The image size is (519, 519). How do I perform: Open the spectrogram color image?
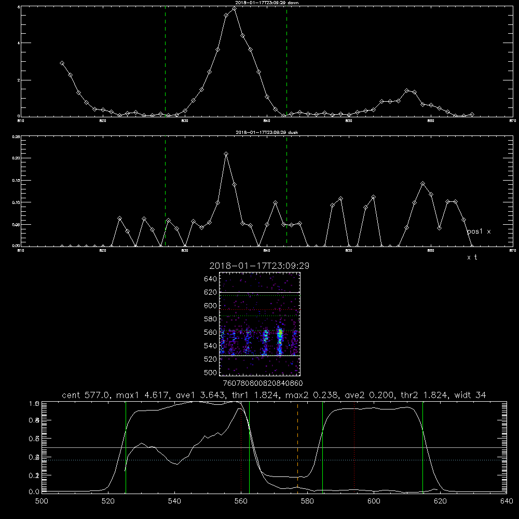(x=259, y=324)
